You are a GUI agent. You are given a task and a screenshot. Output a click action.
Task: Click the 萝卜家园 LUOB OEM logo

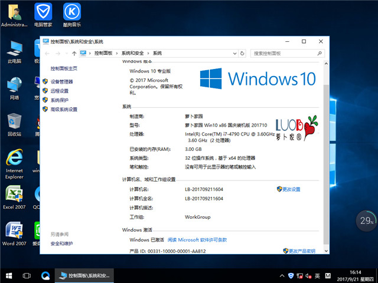pos(296,128)
